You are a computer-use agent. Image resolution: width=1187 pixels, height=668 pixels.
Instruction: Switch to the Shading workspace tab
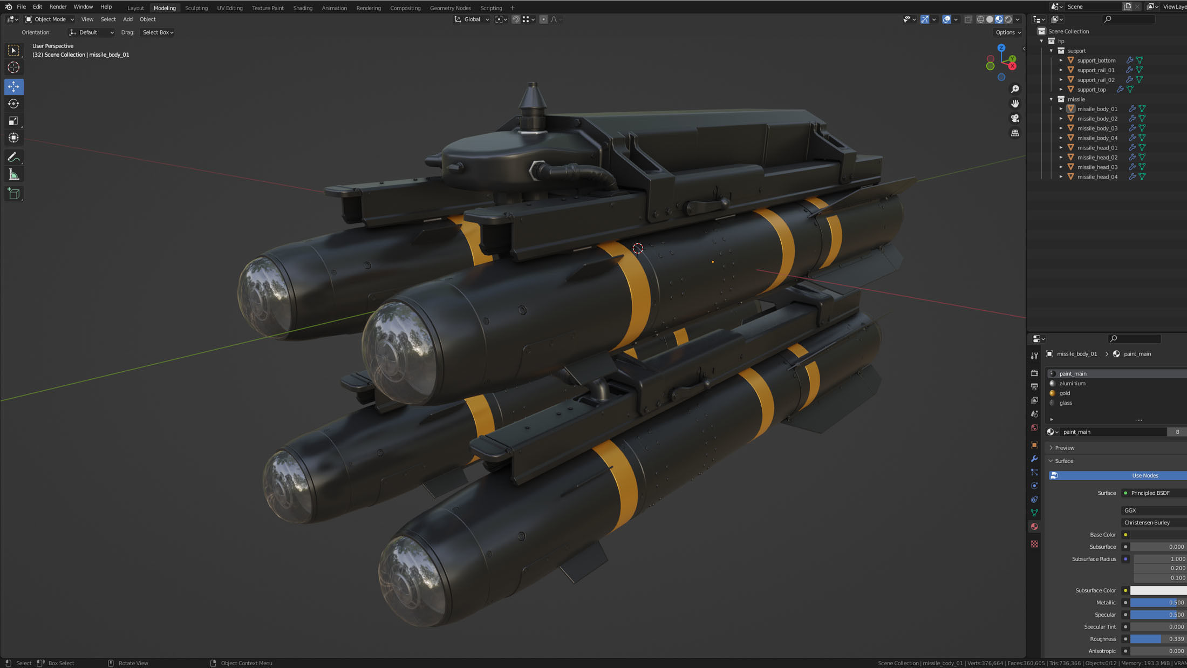303,8
